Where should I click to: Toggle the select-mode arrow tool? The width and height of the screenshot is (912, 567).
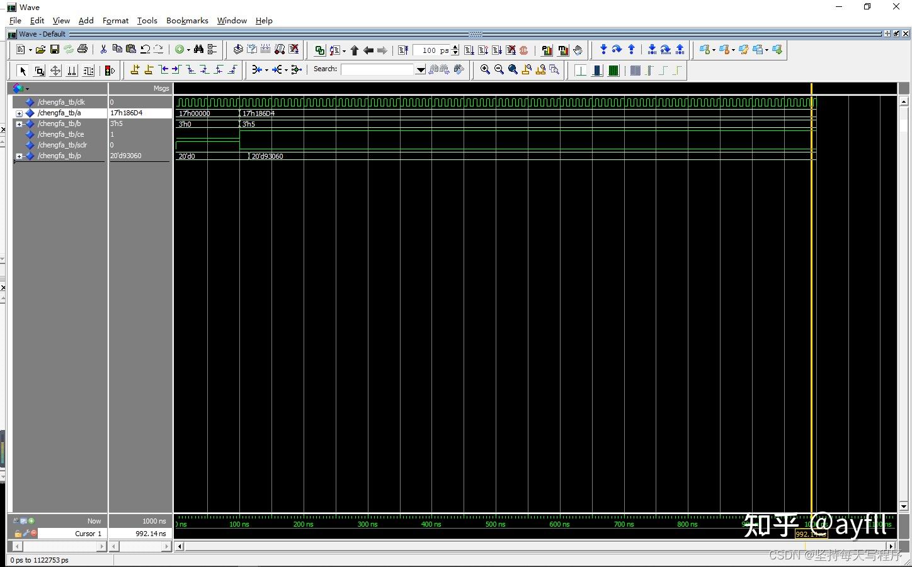click(22, 70)
